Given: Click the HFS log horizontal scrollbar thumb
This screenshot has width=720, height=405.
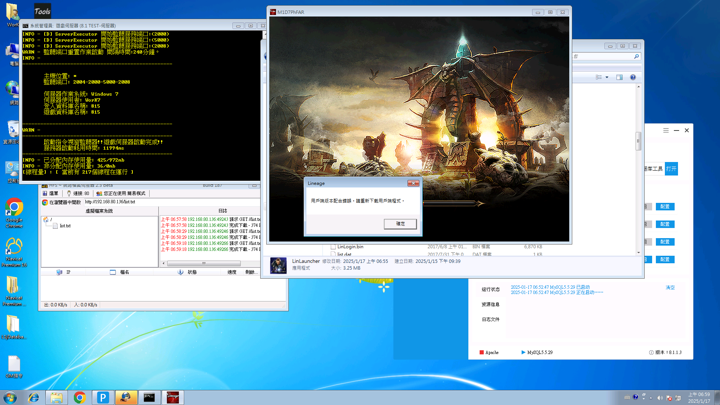Looking at the screenshot, I should coord(204,264).
